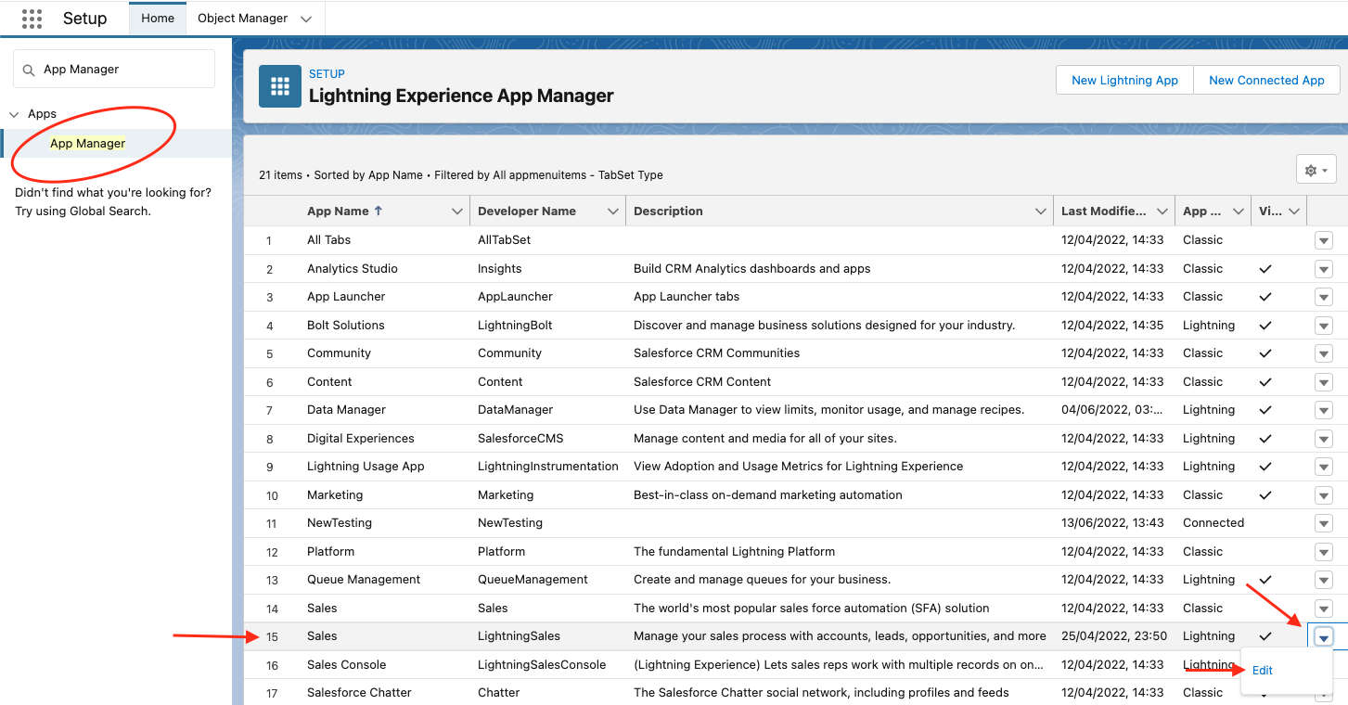Open the App Launcher dots icon
The image size is (1348, 705).
coord(32,19)
